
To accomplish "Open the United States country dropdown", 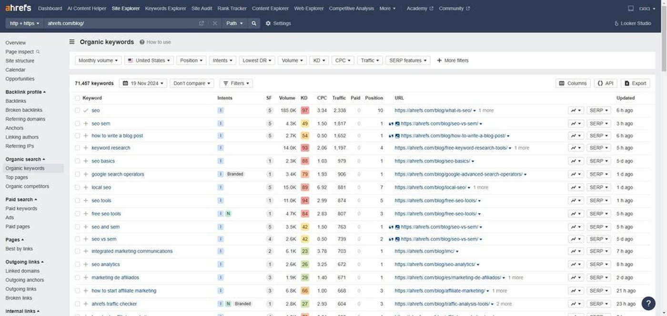I will 149,60.
